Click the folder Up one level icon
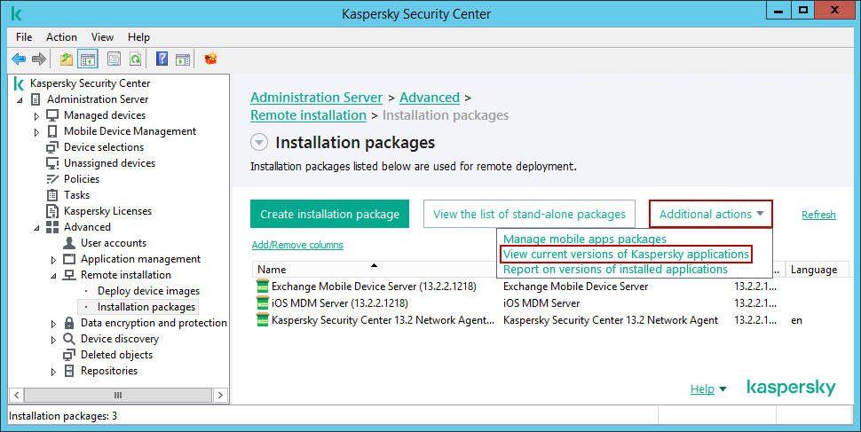 pos(67,59)
